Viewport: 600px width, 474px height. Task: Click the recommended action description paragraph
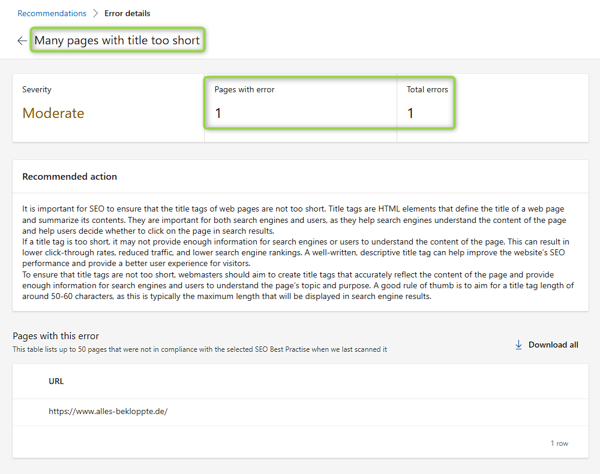[x=299, y=252]
